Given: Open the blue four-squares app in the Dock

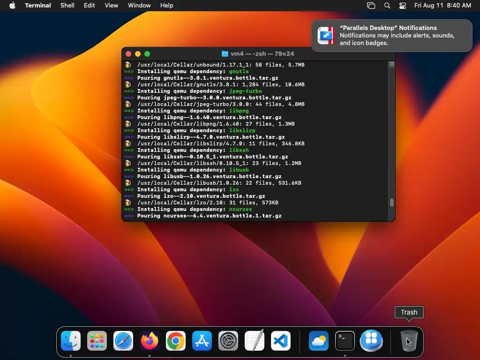Looking at the screenshot, I should pyautogui.click(x=371, y=341).
